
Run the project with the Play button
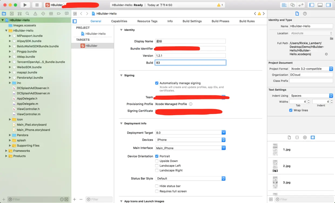pyautogui.click(x=25, y=5)
